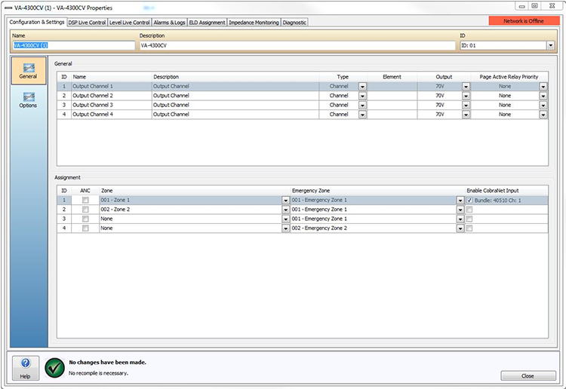The image size is (566, 389).
Task: Click the Description cell of Output Channel 2
Action: point(235,96)
